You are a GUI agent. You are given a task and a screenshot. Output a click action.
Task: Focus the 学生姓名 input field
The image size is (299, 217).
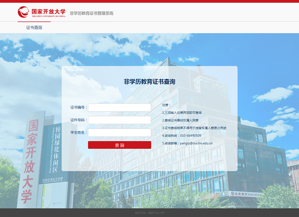[x=120, y=133]
